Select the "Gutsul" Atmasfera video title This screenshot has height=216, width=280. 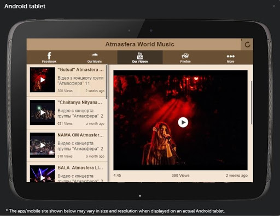tap(80, 70)
